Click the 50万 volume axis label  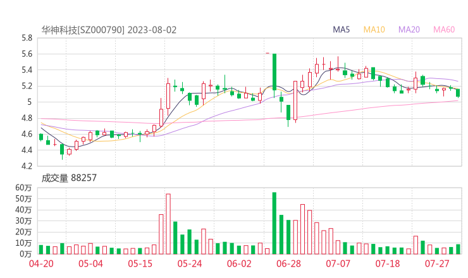tap(23, 198)
